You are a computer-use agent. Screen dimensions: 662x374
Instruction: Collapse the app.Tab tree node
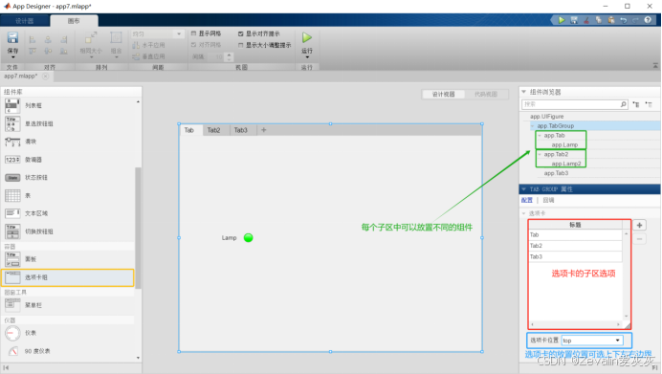tap(540, 136)
